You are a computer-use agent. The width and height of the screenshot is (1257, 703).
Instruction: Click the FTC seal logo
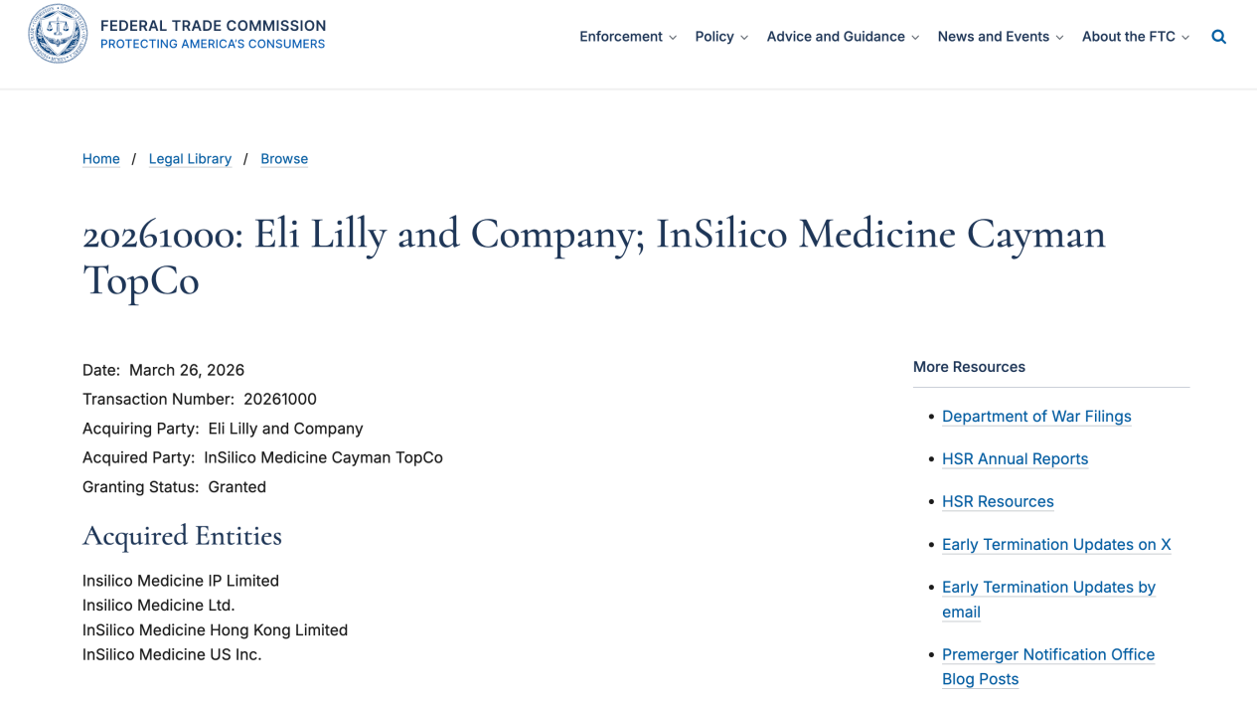58,35
